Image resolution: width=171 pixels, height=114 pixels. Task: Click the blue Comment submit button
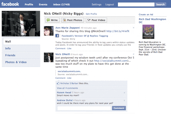(x=119, y=108)
